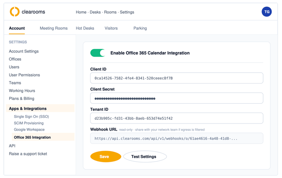Open Rooms in top navigation
Screen dimensions: 282x178
point(110,12)
